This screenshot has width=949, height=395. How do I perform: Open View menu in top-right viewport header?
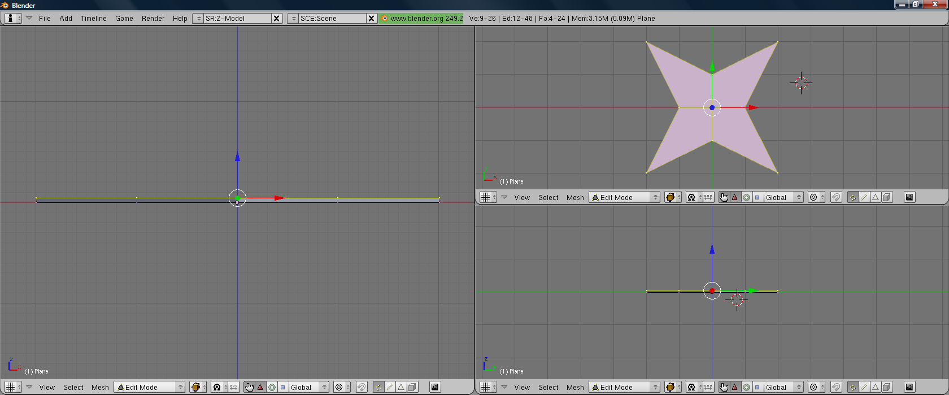(x=522, y=197)
